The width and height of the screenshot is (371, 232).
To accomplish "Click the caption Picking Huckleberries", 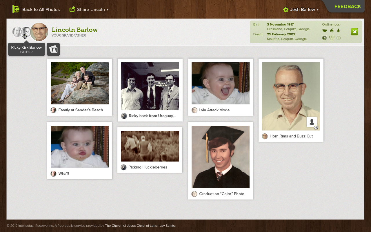I will pyautogui.click(x=148, y=167).
